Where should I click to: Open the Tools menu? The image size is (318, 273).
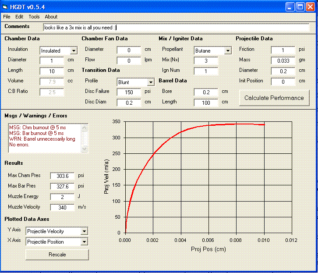(x=34, y=17)
